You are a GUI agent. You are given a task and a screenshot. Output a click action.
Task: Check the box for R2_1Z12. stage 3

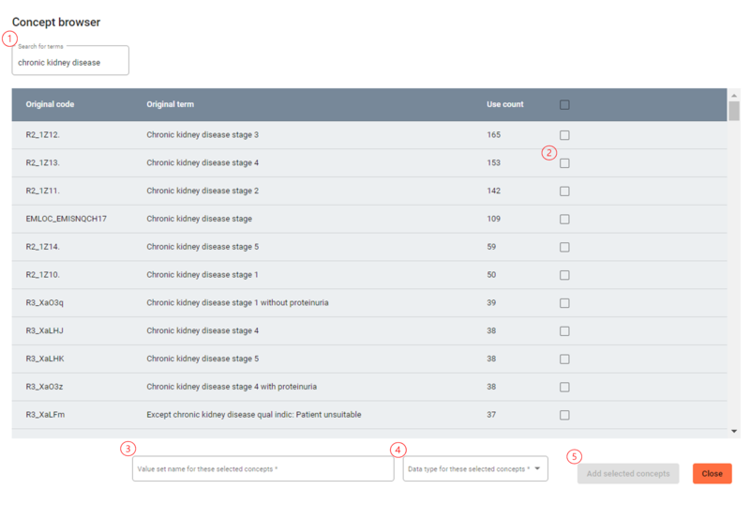[x=564, y=135]
